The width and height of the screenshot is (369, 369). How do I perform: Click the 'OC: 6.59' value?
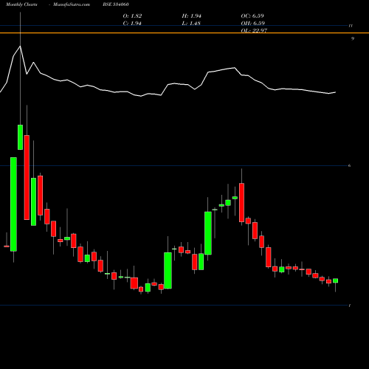click(x=252, y=16)
